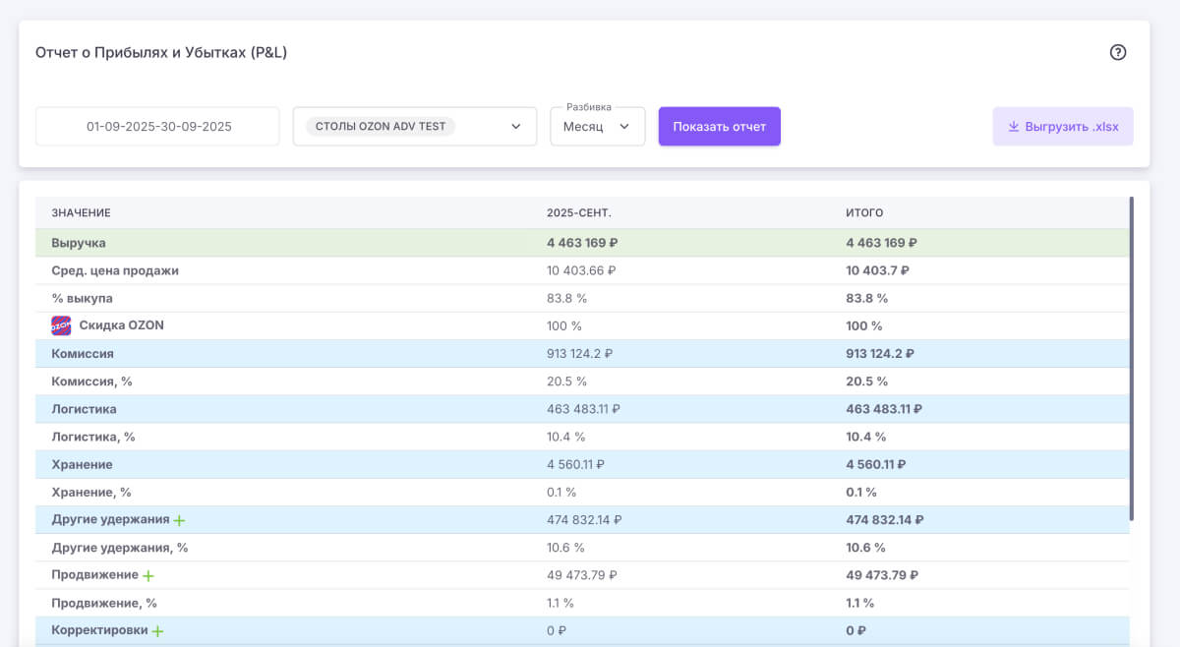Screen dimensions: 1180x647
Task: Click the Показать отчет button
Action: 720,127
